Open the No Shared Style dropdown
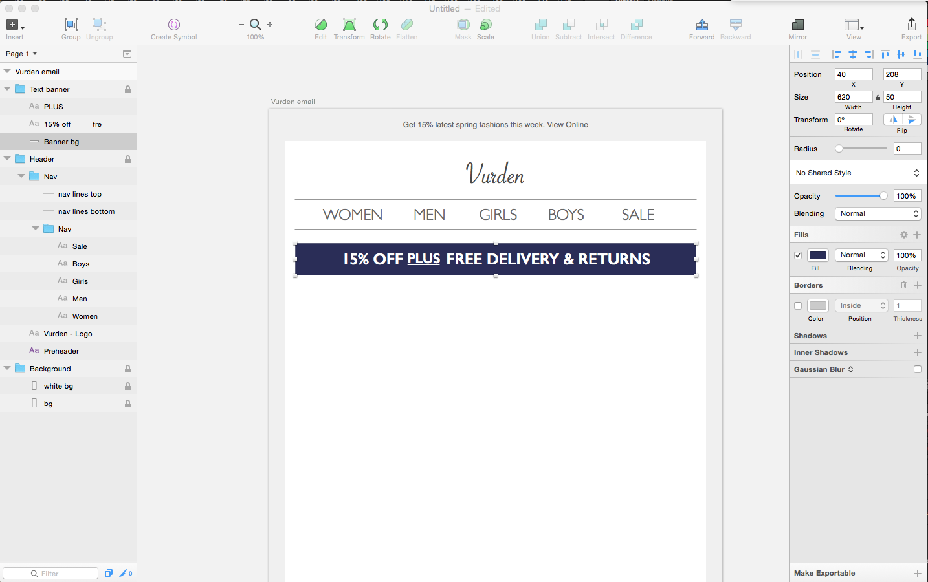This screenshot has width=928, height=582. pyautogui.click(x=857, y=173)
